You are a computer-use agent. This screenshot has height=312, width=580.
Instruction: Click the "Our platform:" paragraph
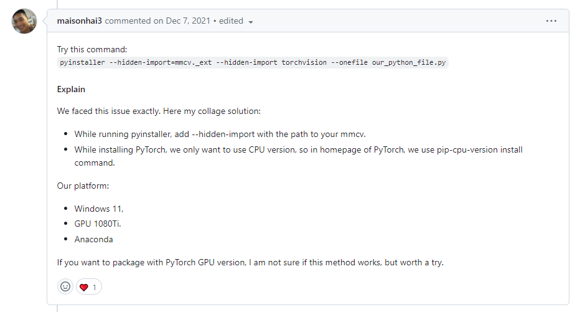(x=83, y=186)
